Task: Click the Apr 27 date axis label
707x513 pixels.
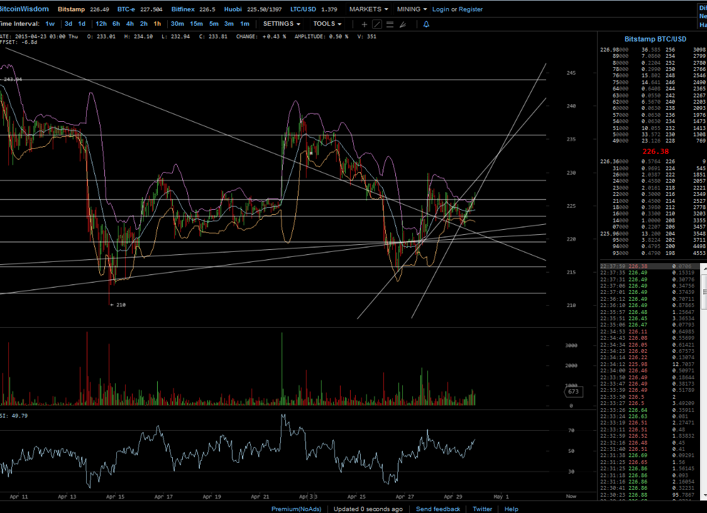Action: click(405, 497)
